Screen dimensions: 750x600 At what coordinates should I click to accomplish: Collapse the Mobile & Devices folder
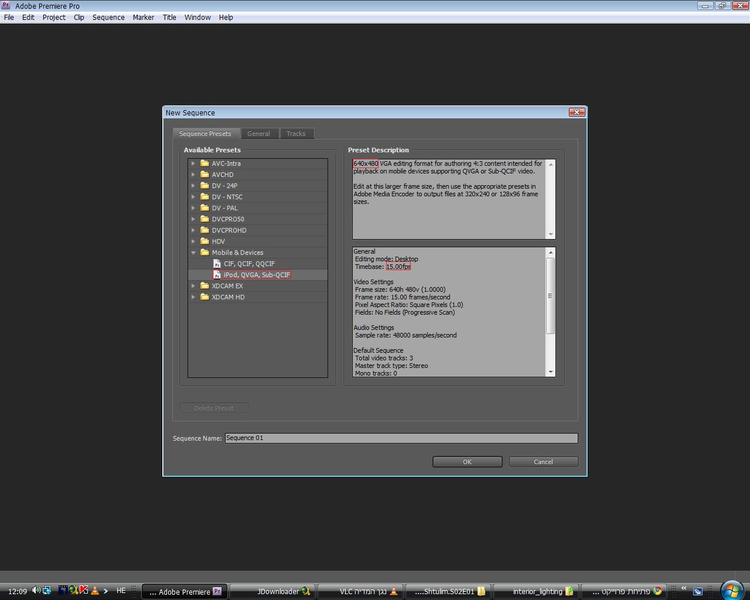193,253
